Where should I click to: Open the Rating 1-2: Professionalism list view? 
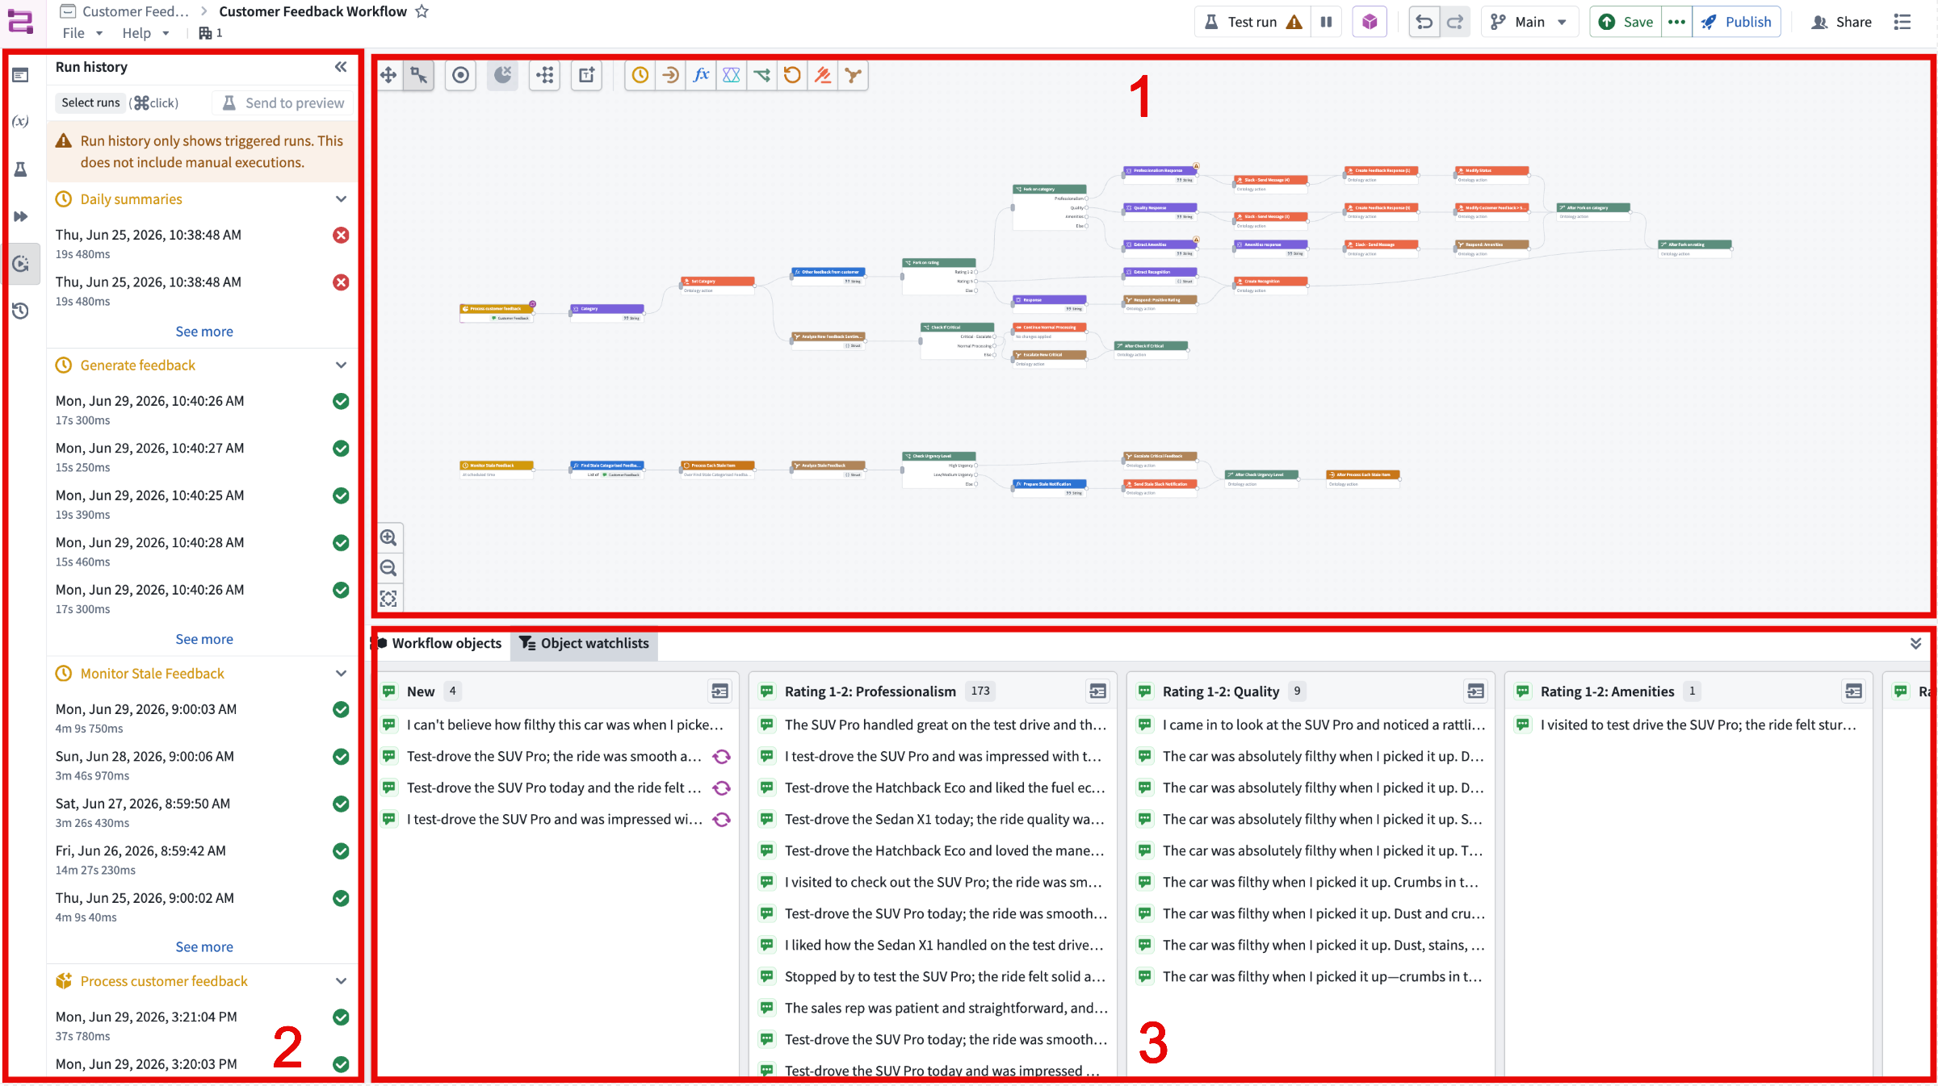(x=1097, y=691)
